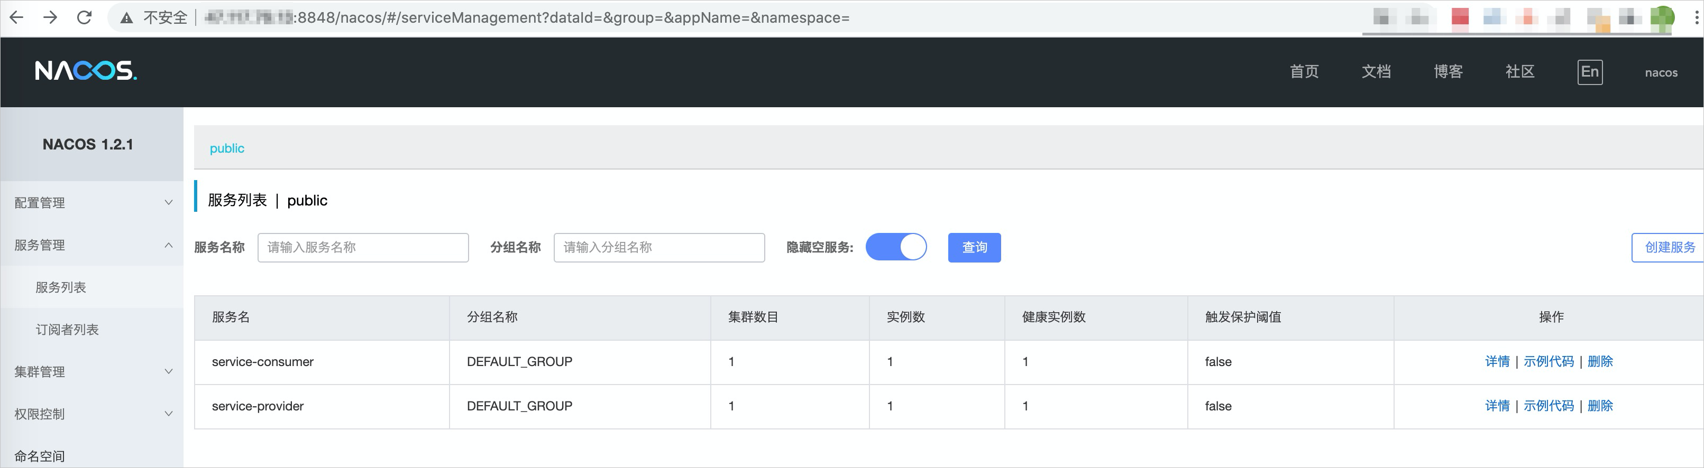The height and width of the screenshot is (468, 1704).
Task: Click false threshold value for service-consumer
Action: click(x=1219, y=362)
